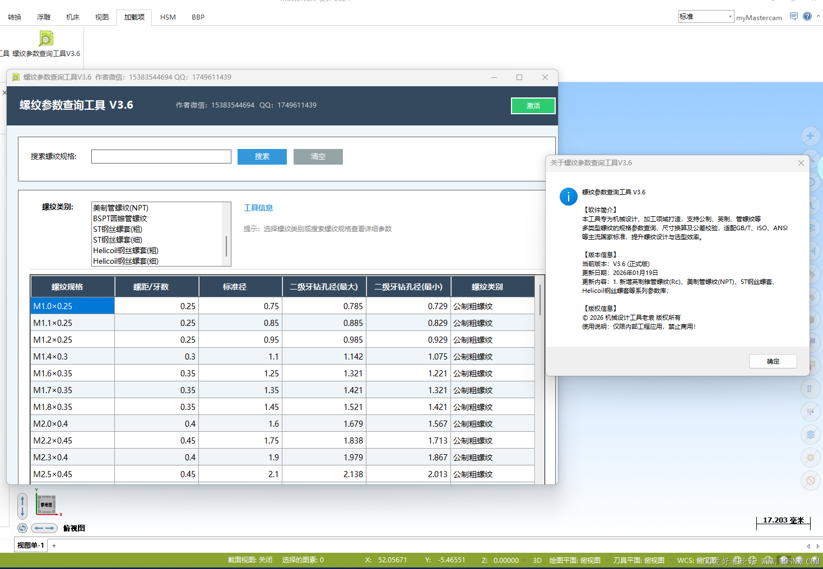
Task: Click the 二级牙钻孔径(最大) column header
Action: tap(324, 287)
